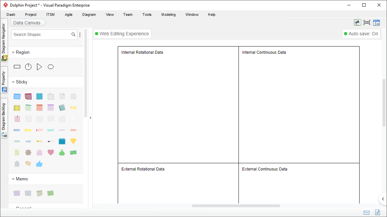
Task: Expand the right side panel chevron
Action: (383, 199)
